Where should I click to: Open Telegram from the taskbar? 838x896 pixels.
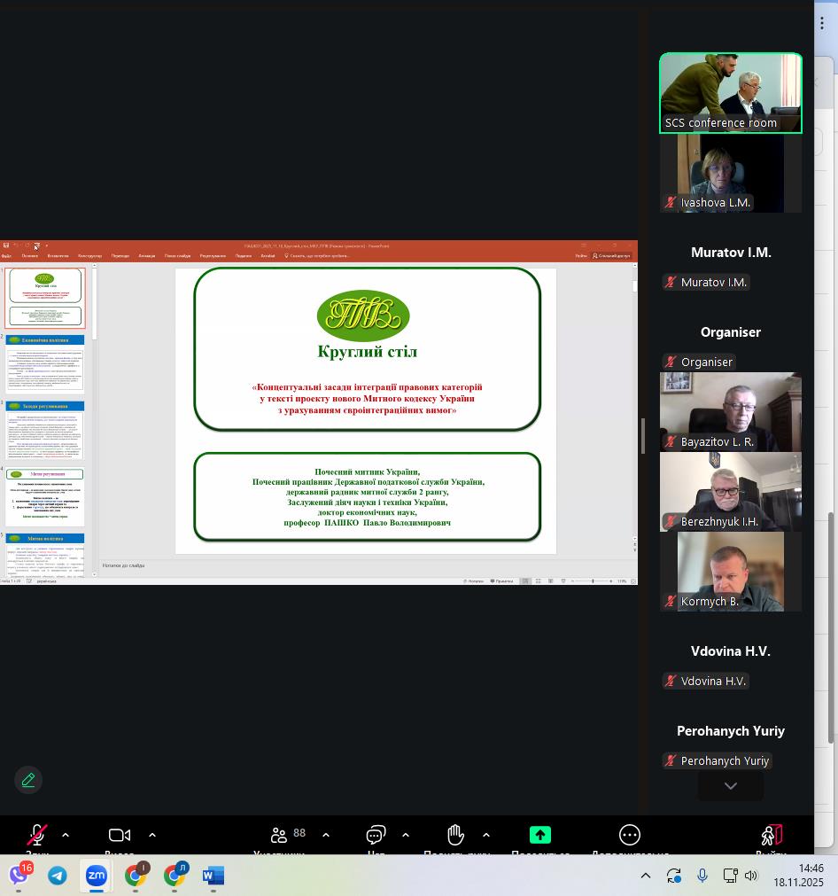point(58,876)
